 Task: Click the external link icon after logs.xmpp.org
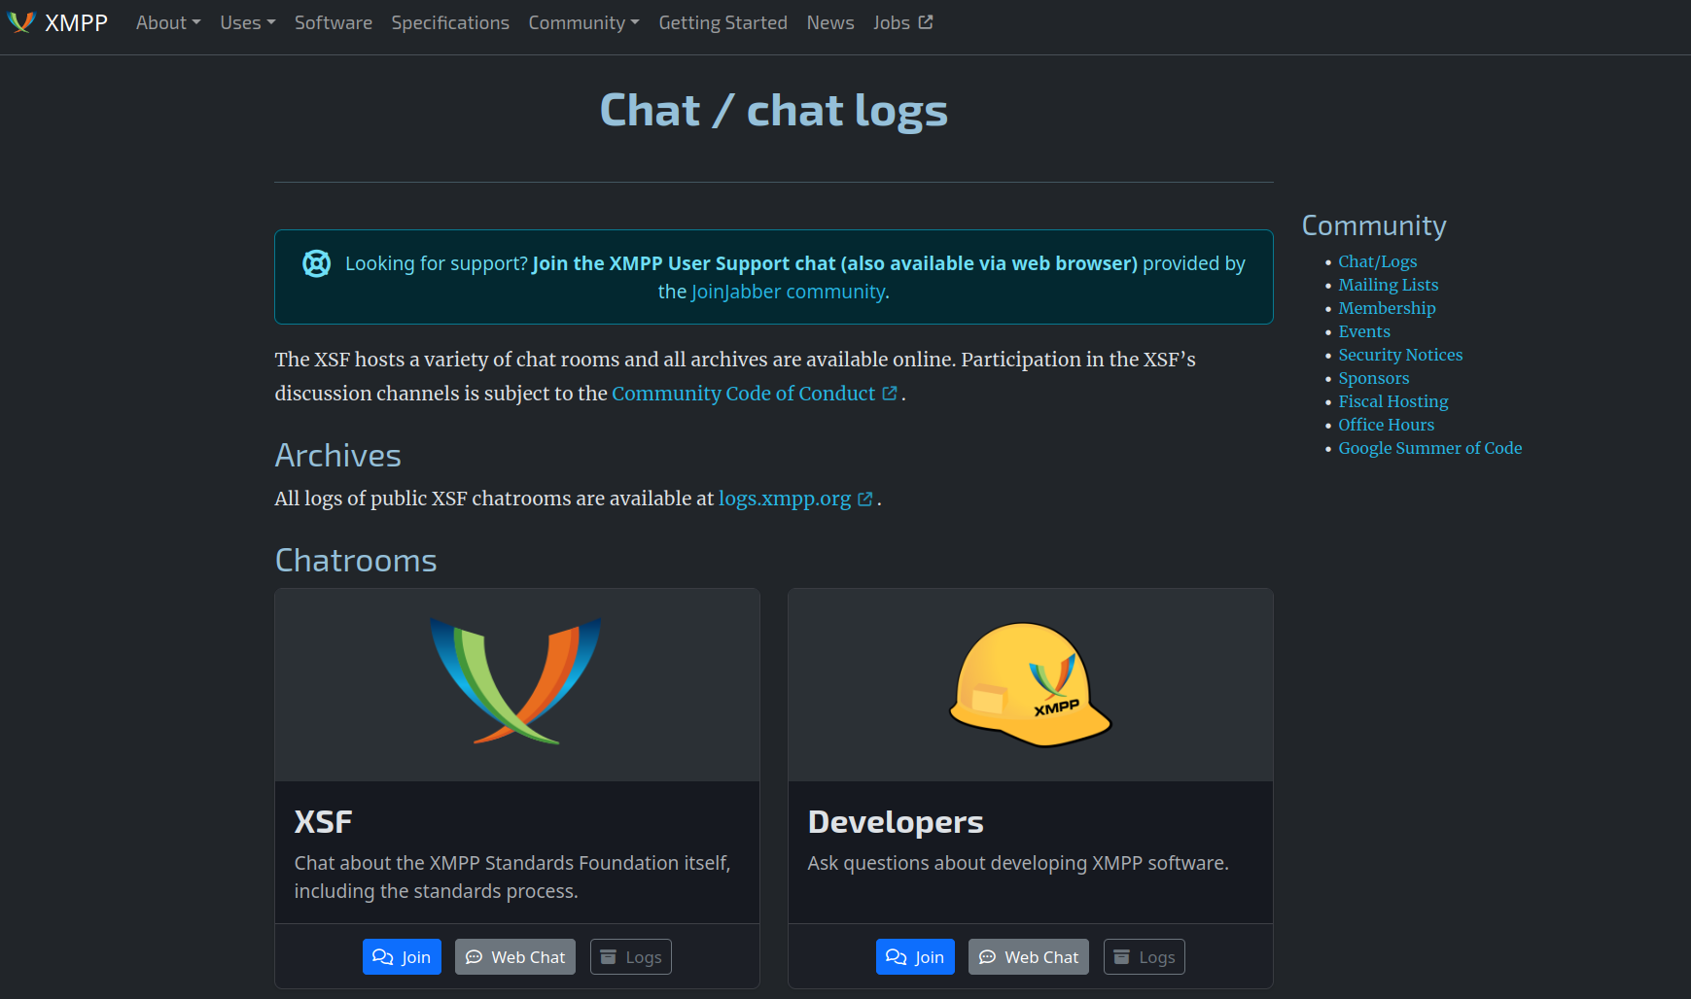click(x=865, y=499)
